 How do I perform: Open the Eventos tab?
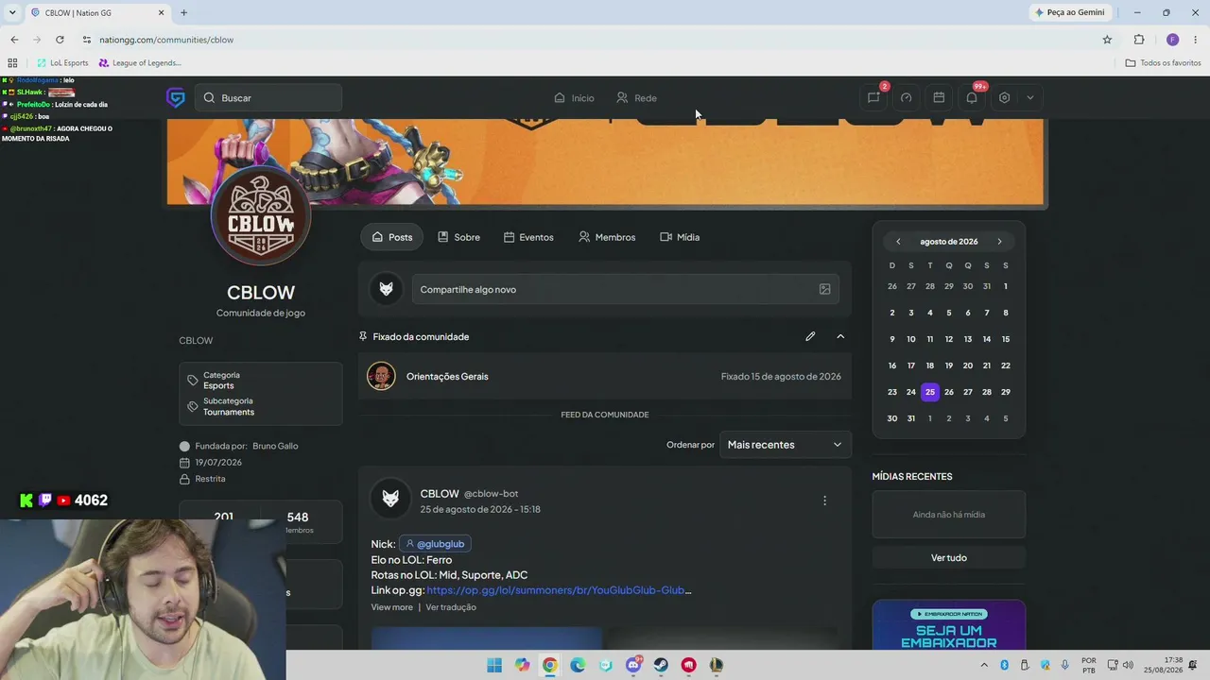click(x=528, y=237)
